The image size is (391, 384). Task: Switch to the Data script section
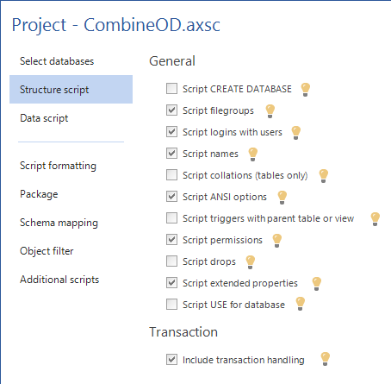point(44,118)
